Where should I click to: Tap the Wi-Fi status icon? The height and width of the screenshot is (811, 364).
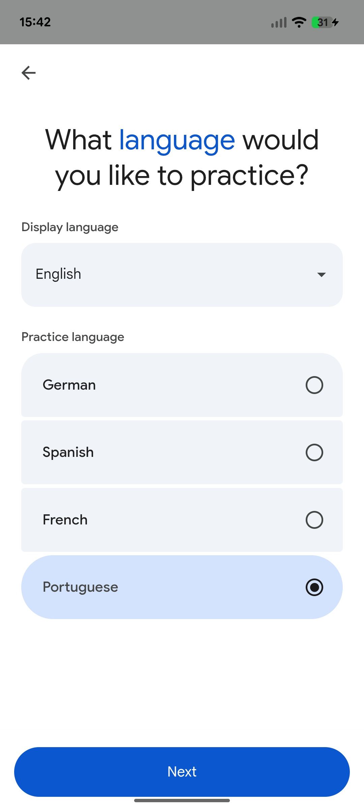pyautogui.click(x=299, y=22)
